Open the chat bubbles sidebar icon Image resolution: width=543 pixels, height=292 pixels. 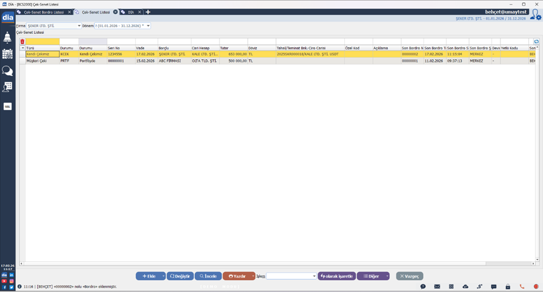pyautogui.click(x=7, y=71)
